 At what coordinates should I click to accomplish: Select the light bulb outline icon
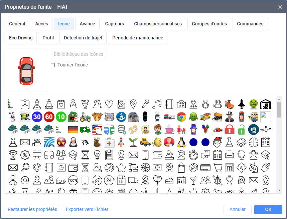tap(97, 155)
